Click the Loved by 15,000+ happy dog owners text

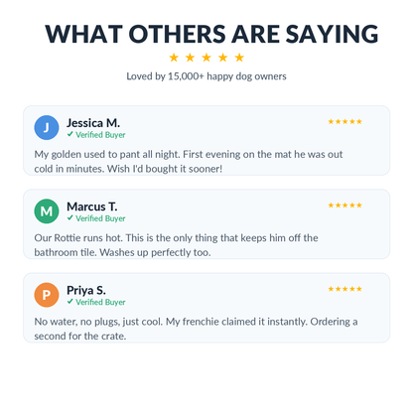pos(206,76)
